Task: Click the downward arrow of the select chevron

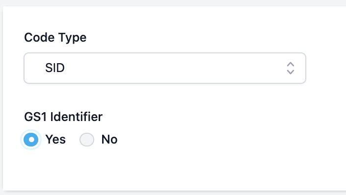Action: 291,72
